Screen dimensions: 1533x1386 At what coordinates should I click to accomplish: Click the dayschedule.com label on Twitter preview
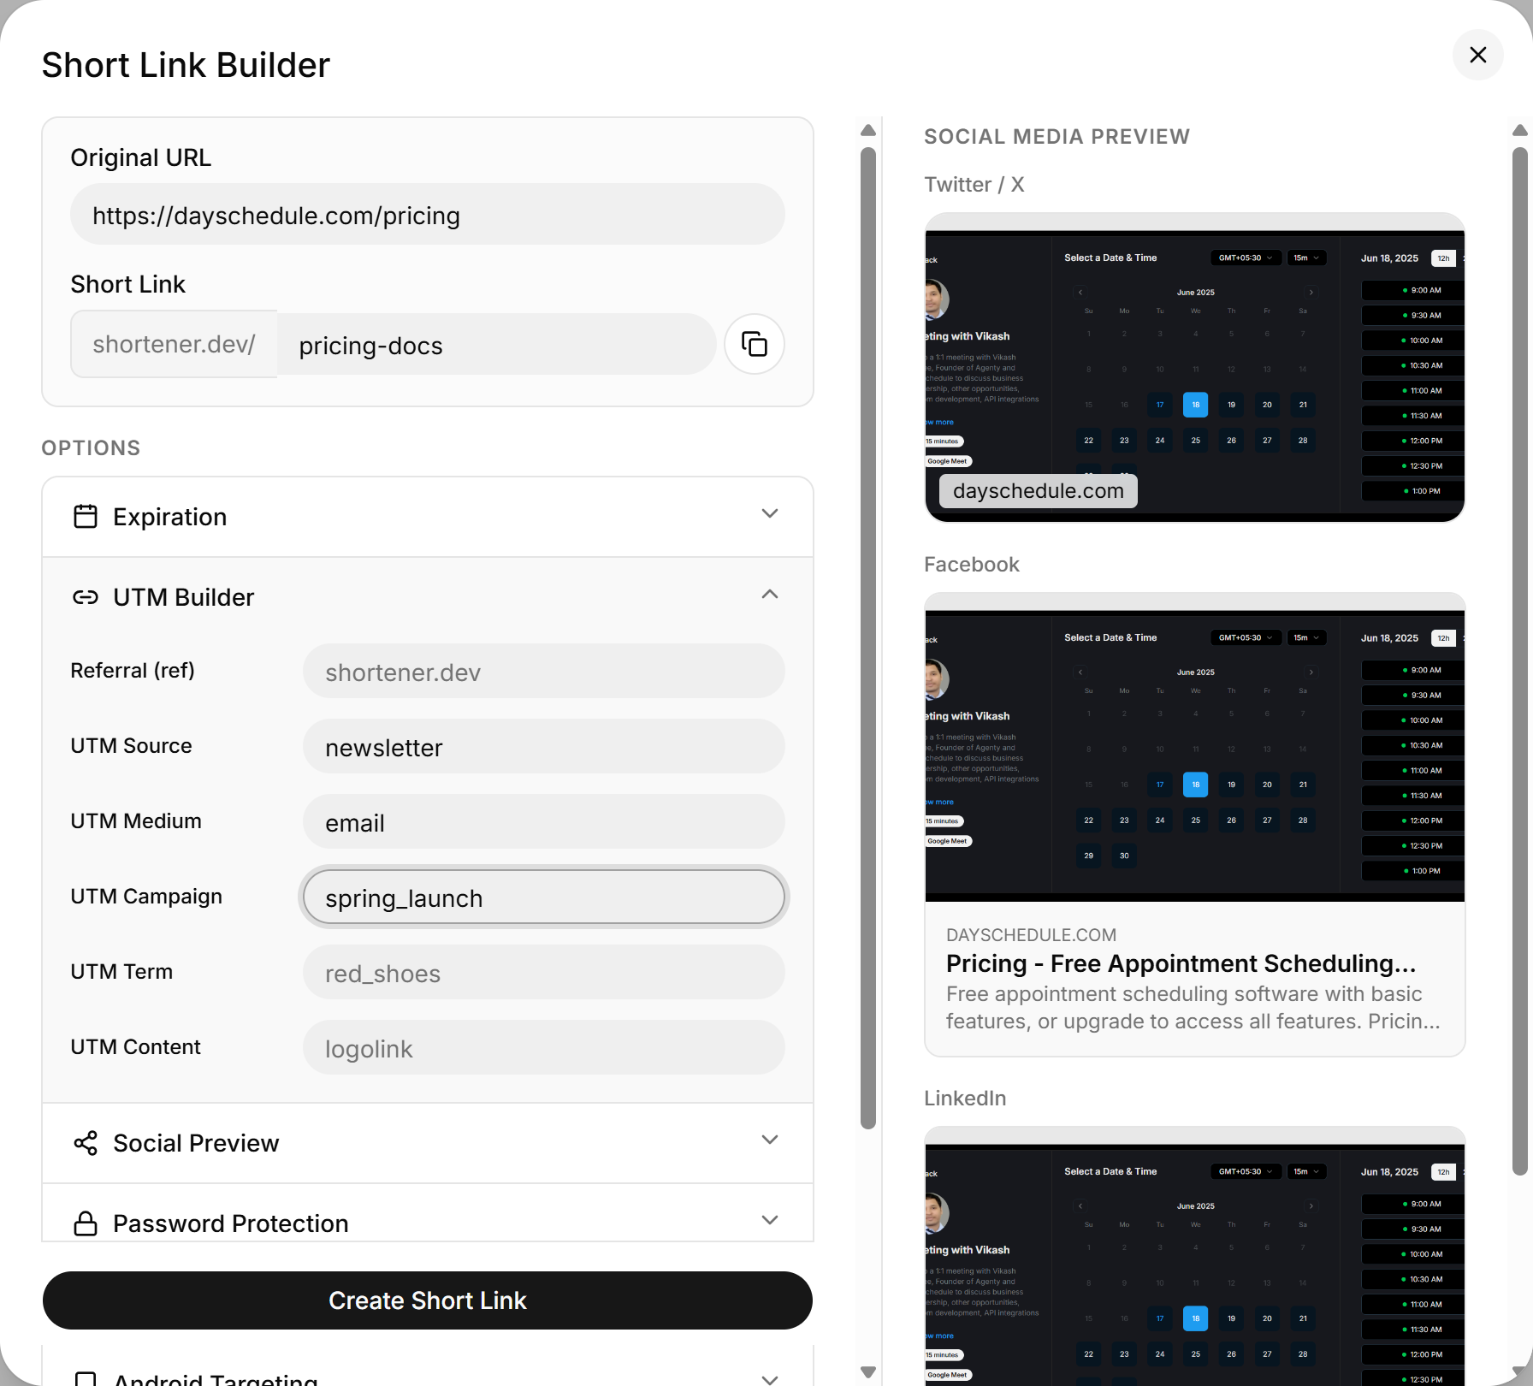(x=1039, y=491)
